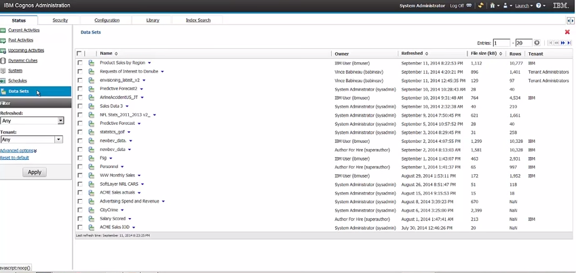Image resolution: width=576 pixels, height=273 pixels.
Task: Click the pane collapse arrows icon
Action: click(x=571, y=20)
